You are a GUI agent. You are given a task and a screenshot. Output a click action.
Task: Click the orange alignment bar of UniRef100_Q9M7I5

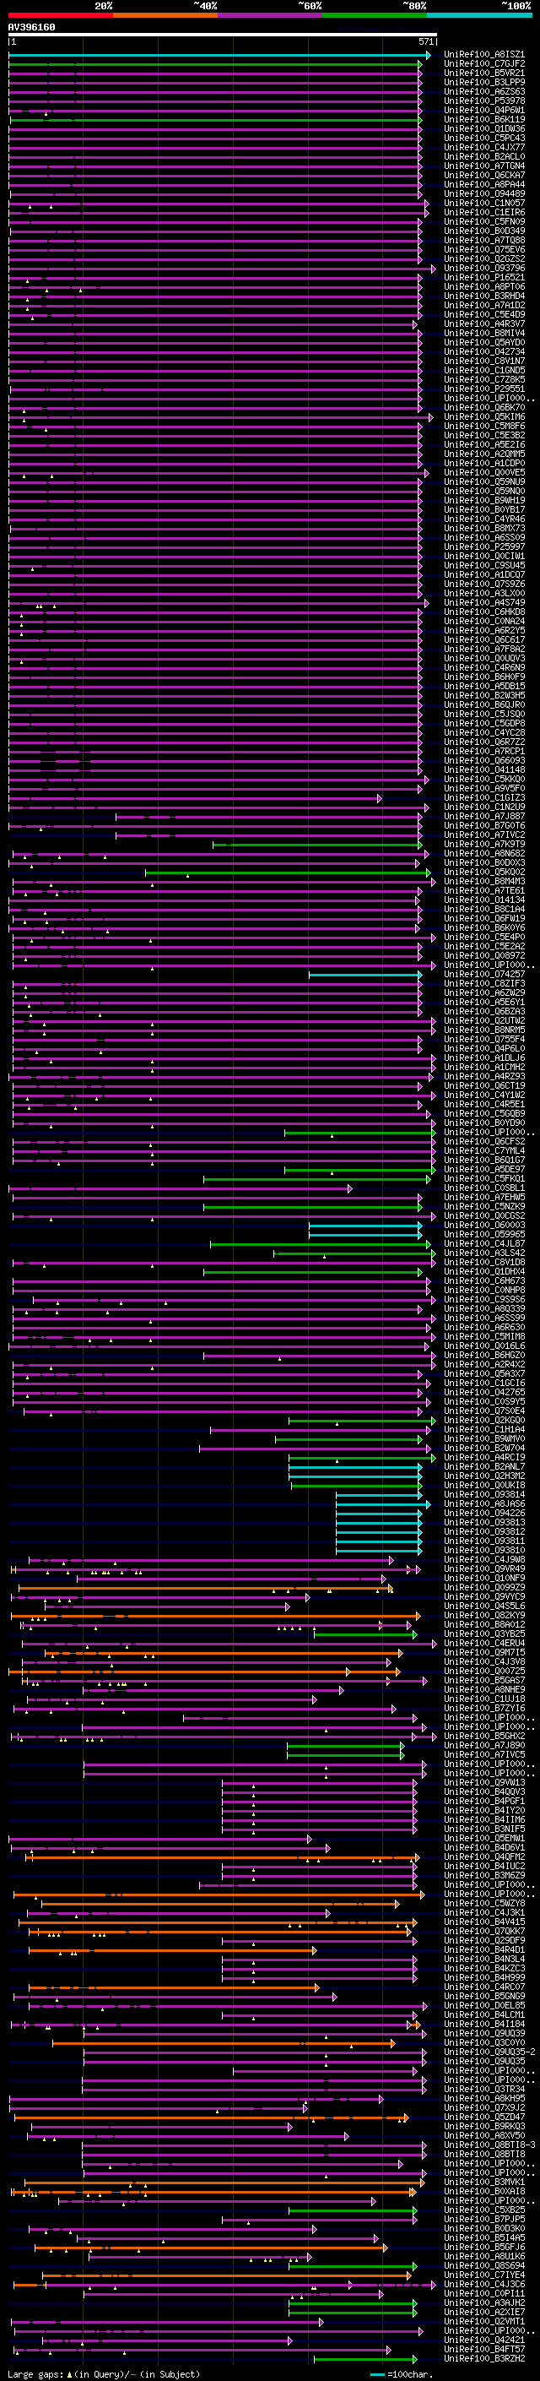[x=224, y=1654]
